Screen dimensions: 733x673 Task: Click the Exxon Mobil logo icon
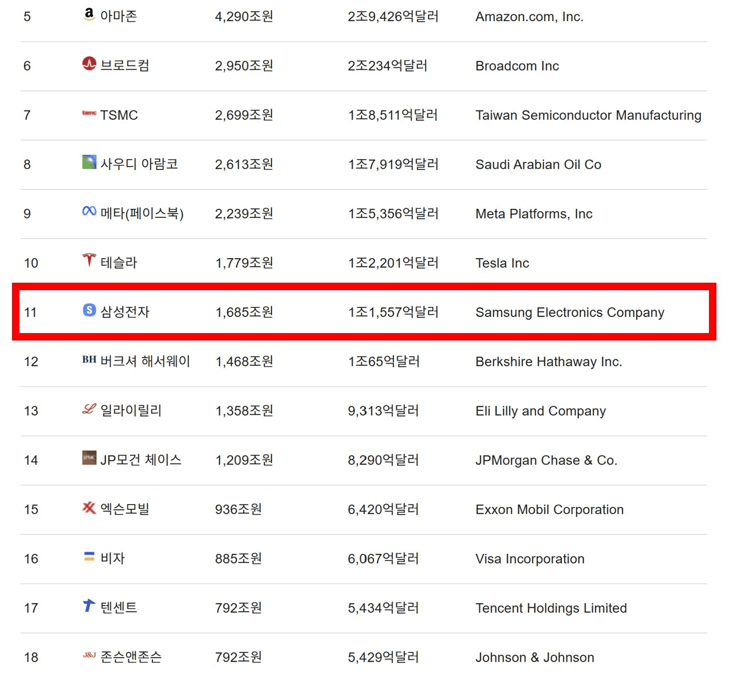pyautogui.click(x=89, y=507)
